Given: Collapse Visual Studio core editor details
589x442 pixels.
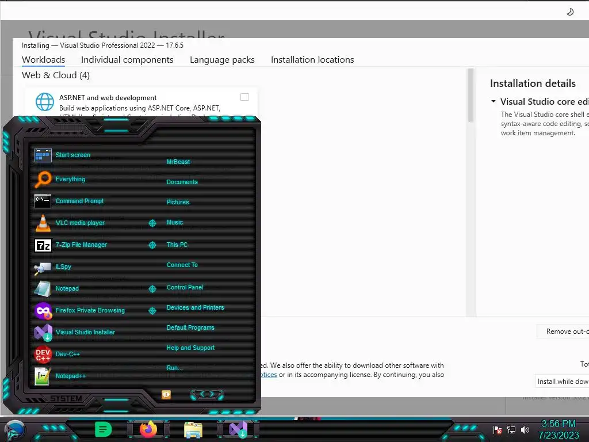Looking at the screenshot, I should pos(493,101).
